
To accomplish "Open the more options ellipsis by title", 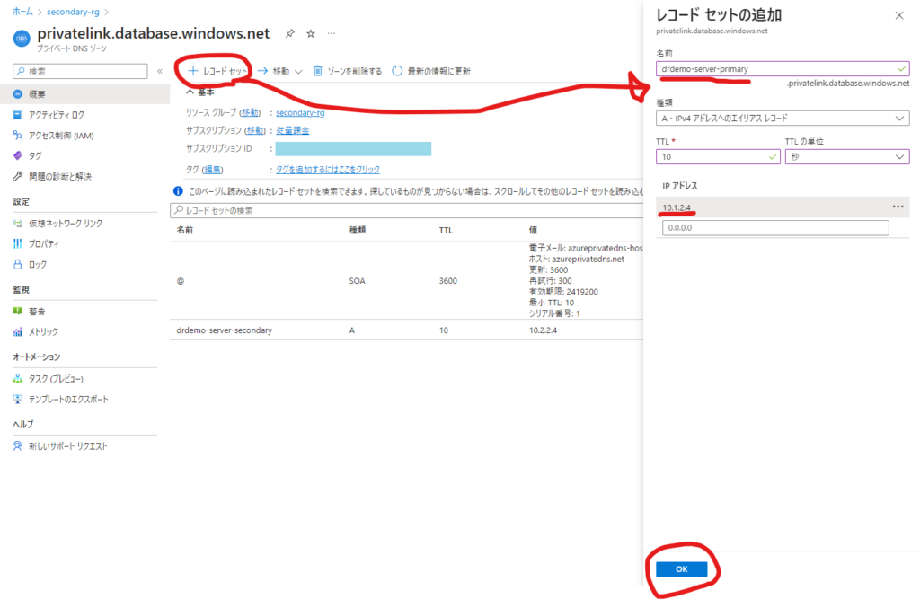I will [332, 33].
